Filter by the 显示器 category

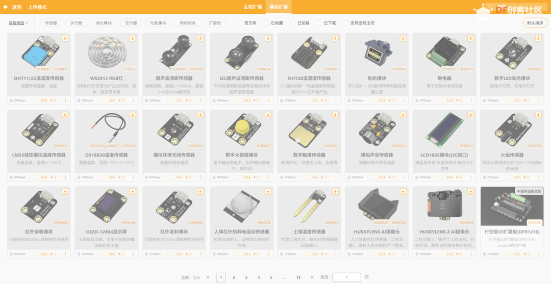click(131, 23)
